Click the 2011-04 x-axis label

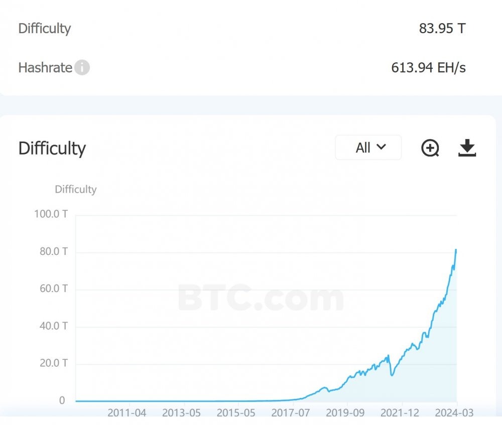(x=127, y=413)
